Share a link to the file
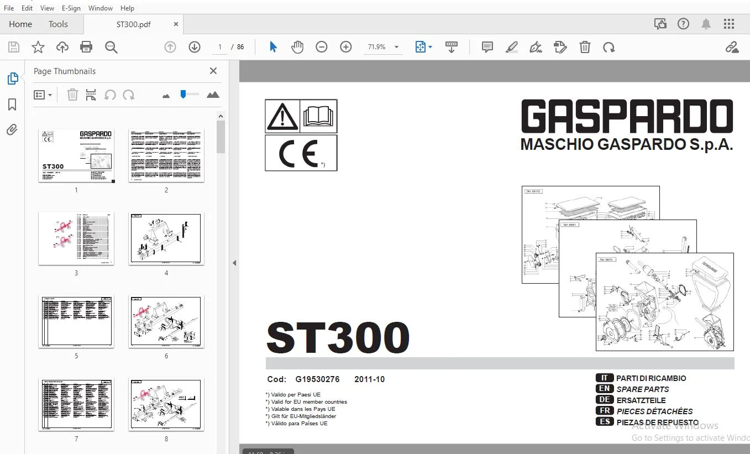The height and width of the screenshot is (454, 750). [732, 48]
